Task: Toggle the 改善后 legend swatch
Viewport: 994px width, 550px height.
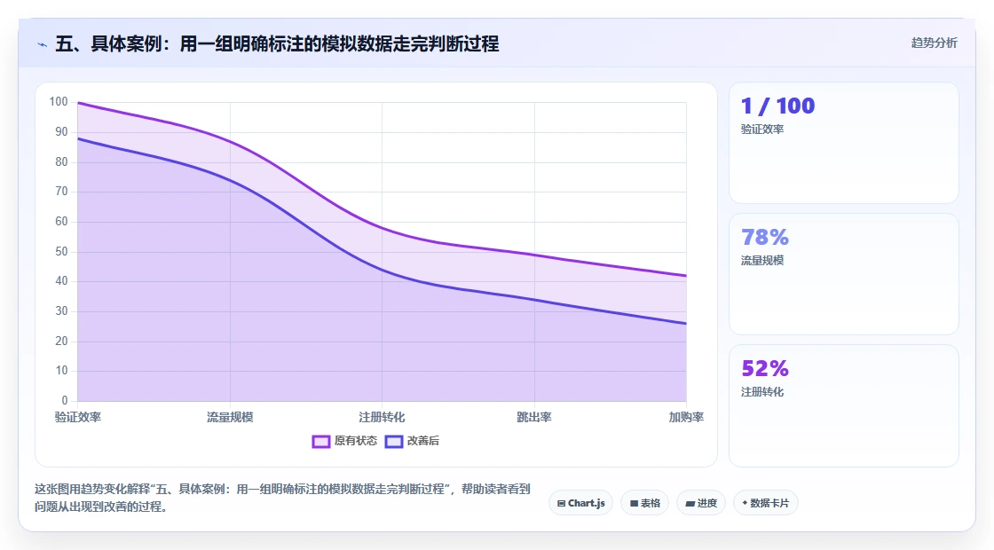Action: pyautogui.click(x=394, y=442)
